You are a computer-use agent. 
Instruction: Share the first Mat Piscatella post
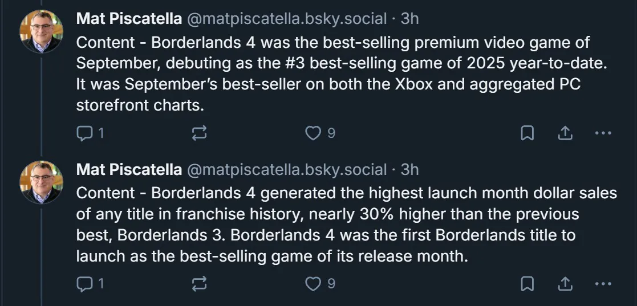(x=564, y=133)
